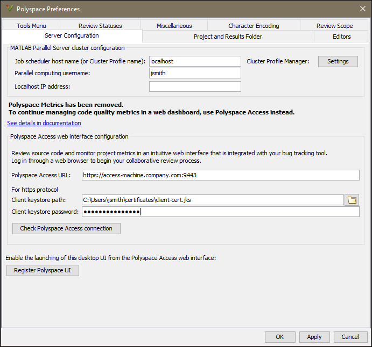Focus the Parallel computing username field
372x347 pixels.
195,73
